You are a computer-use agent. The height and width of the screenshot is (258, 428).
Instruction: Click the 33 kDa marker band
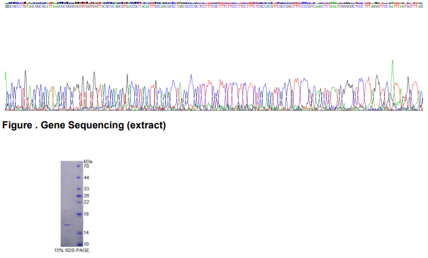point(78,189)
